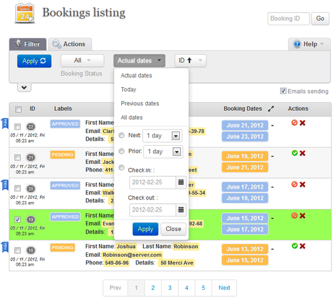
Task: Click the Go button next to Booking ID
Action: click(320, 19)
